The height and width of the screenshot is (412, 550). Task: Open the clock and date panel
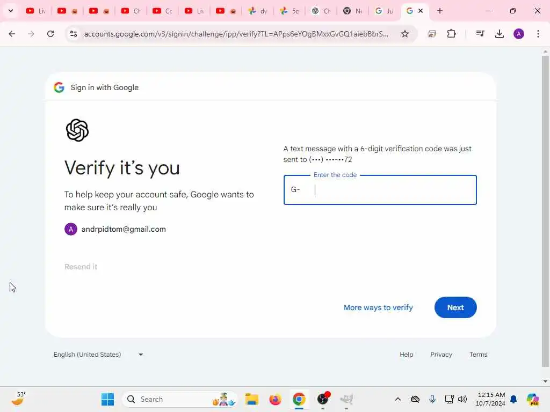click(491, 399)
